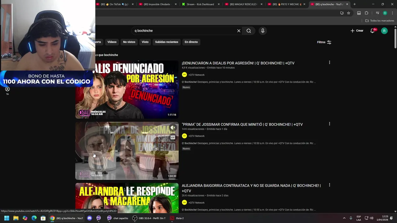Play the ALEJANDRA LE RESPONDE A MACARENA thumbnail

pos(127,198)
